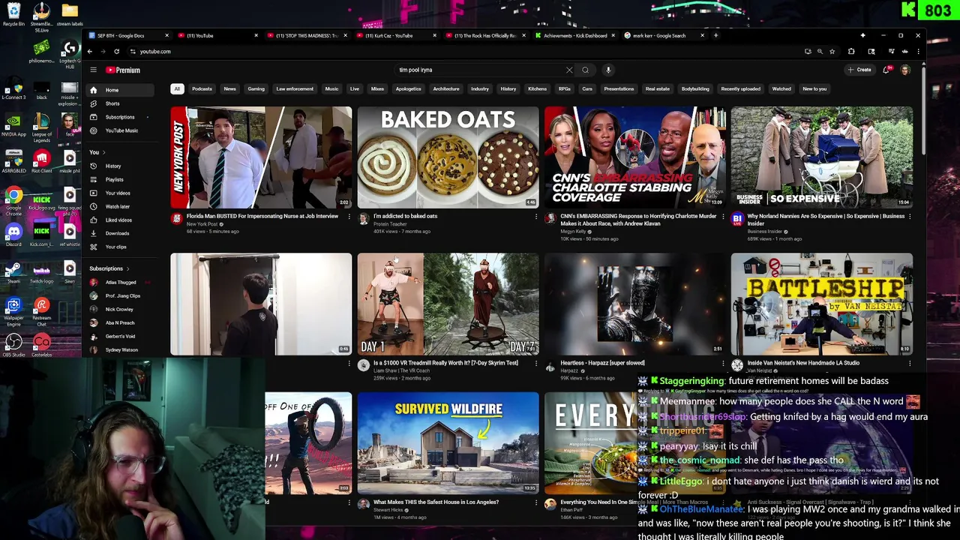The width and height of the screenshot is (960, 540).
Task: Open Prof. Jiang Clips subscription channel
Action: point(121,296)
